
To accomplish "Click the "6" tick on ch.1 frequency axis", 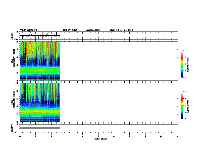I will pyautogui.click(x=17, y=57).
